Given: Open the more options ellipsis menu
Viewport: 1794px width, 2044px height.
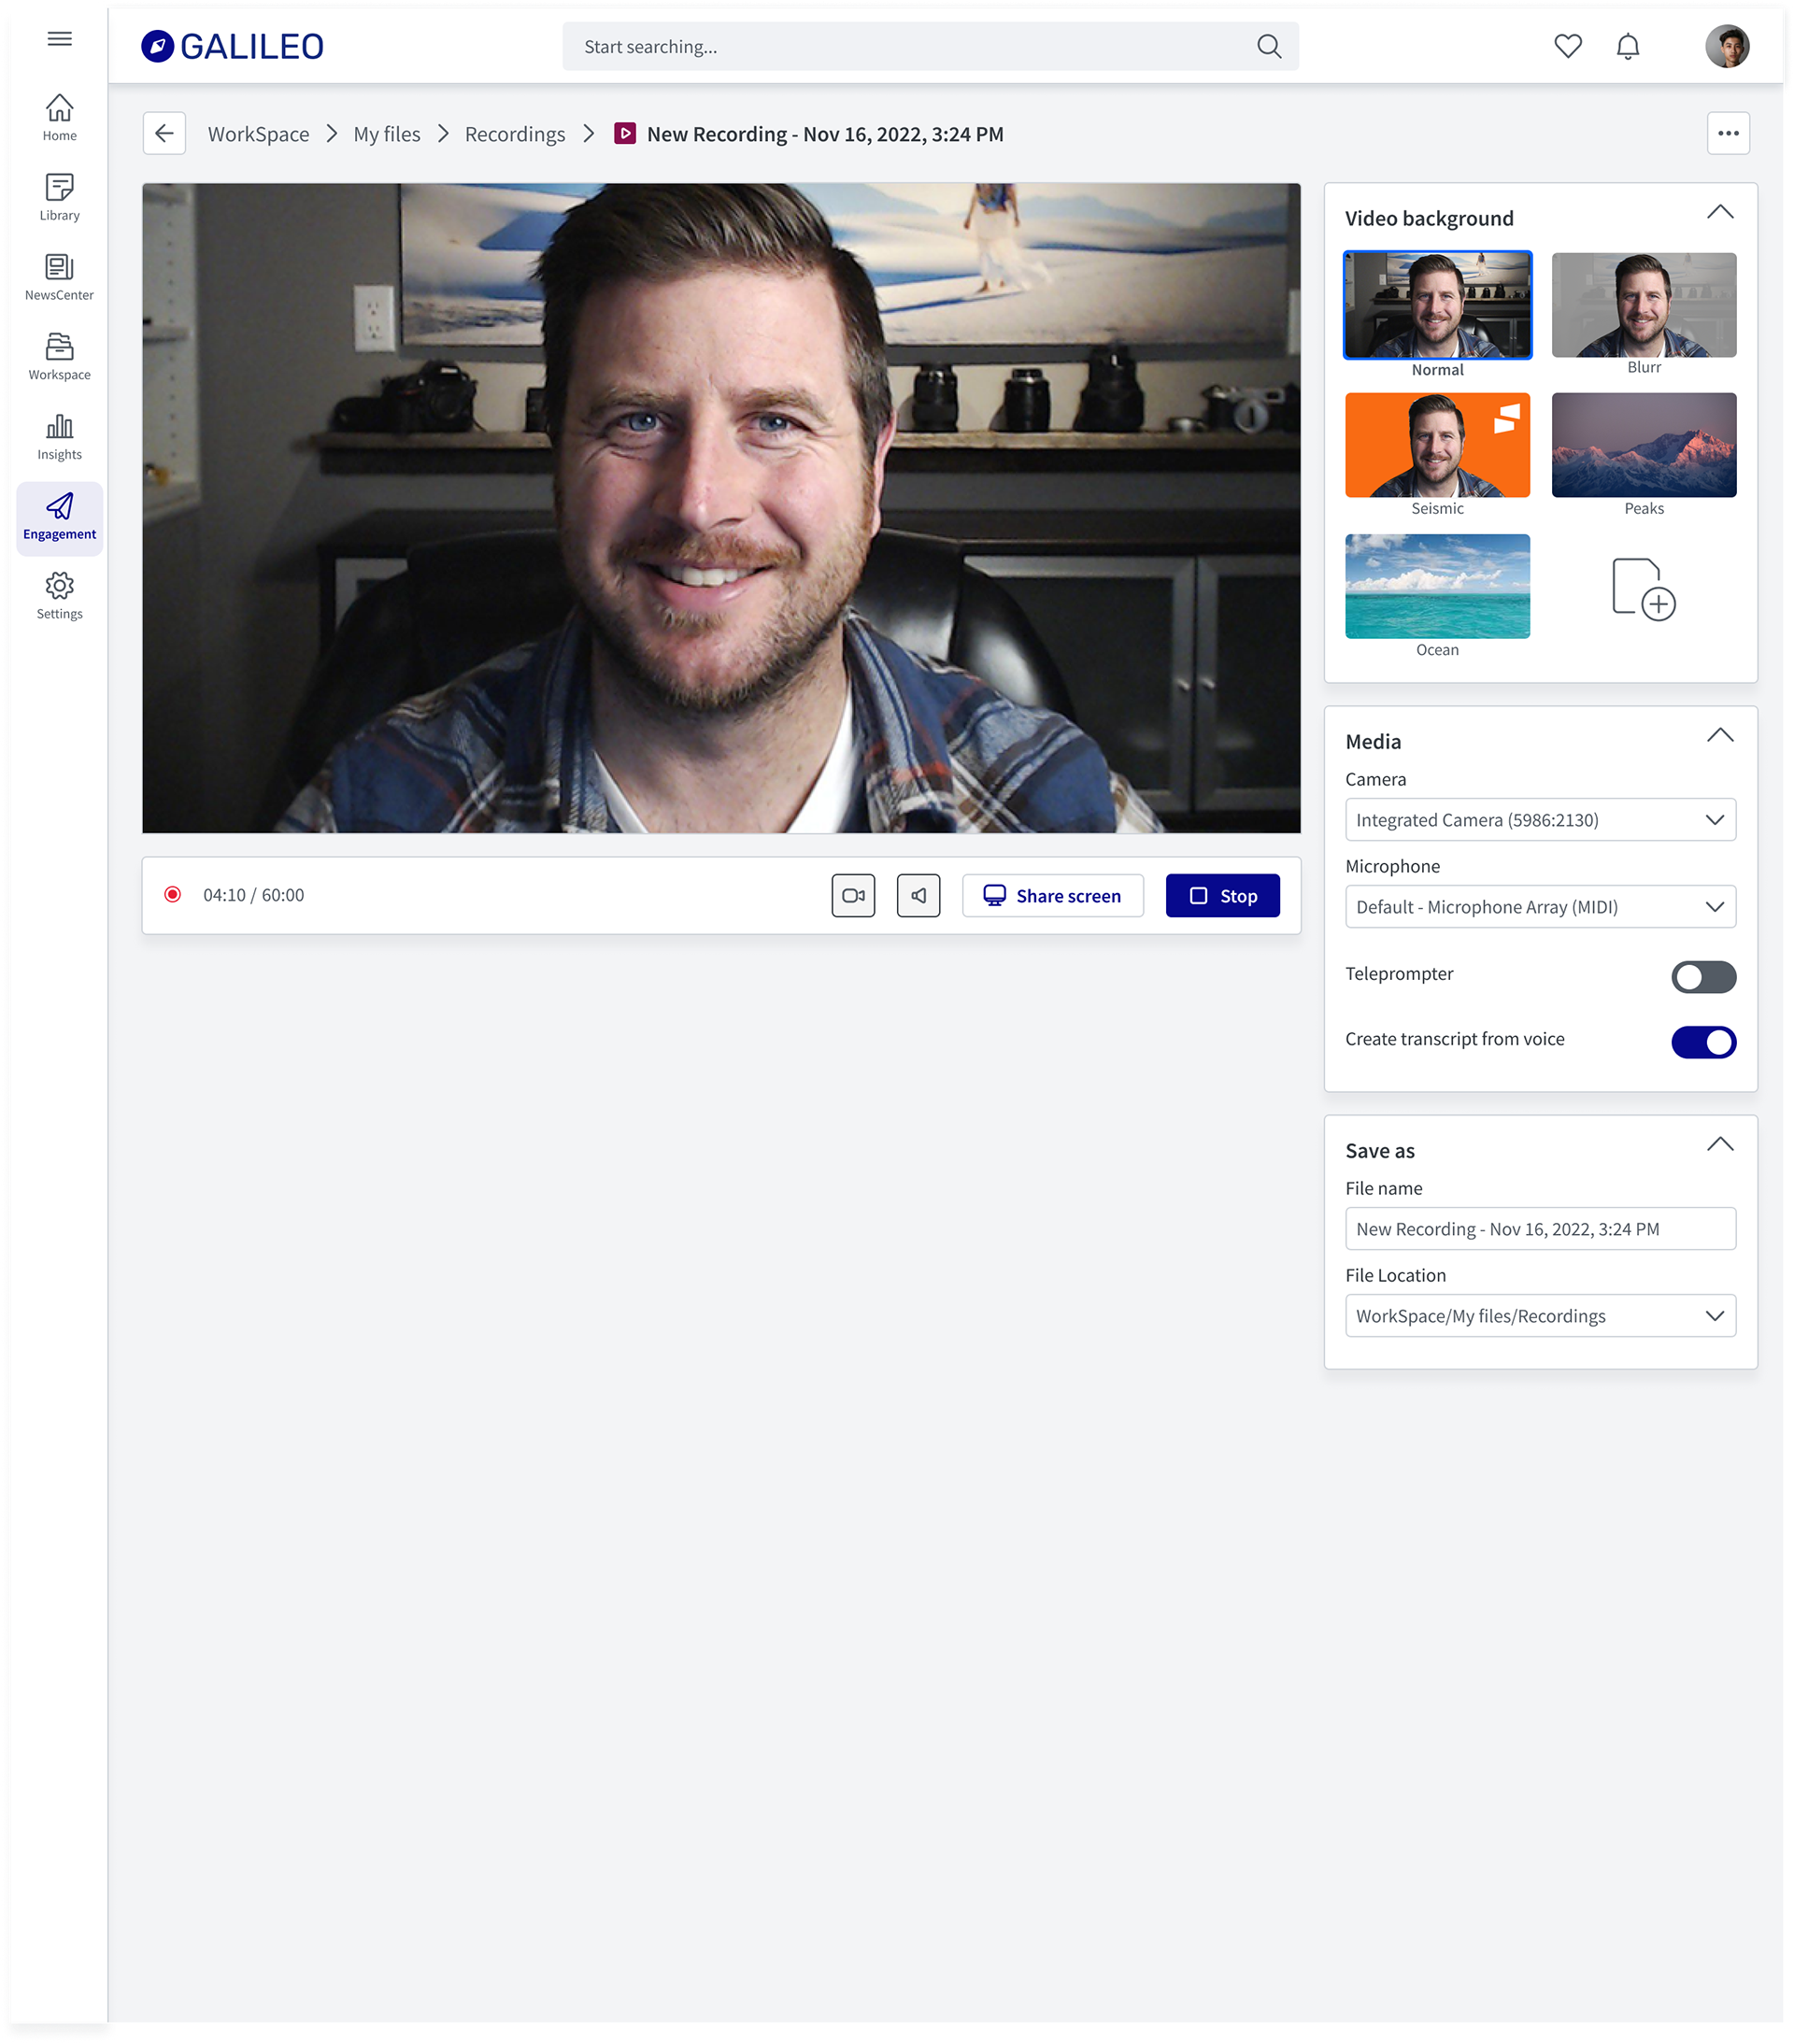Looking at the screenshot, I should [x=1727, y=133].
